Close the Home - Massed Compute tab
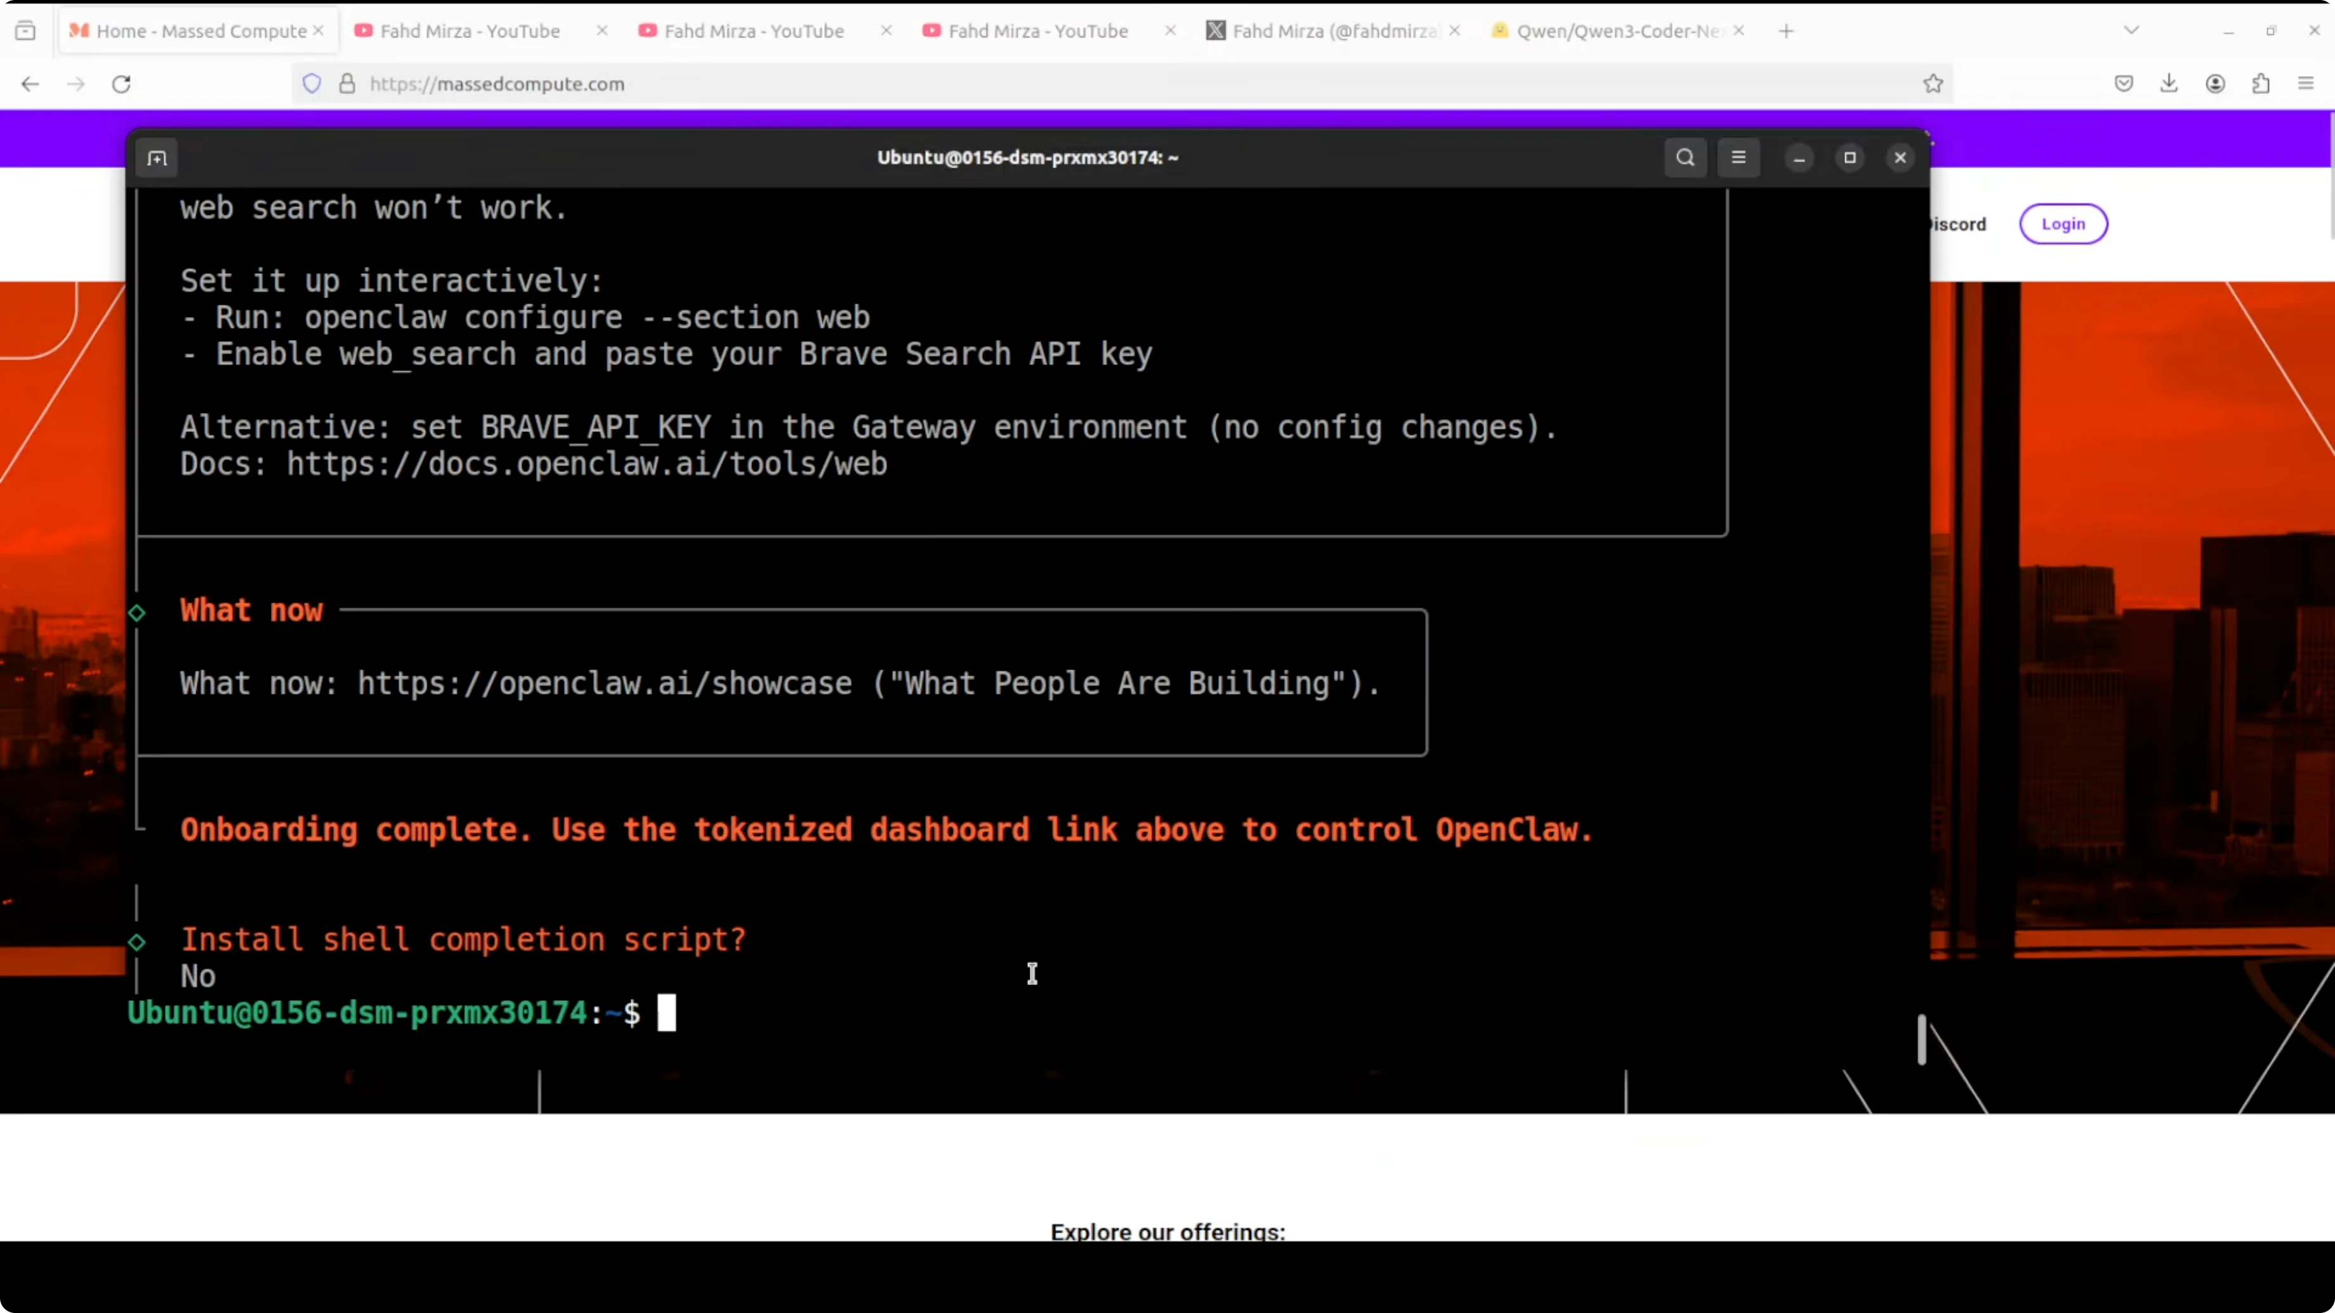2335x1313 pixels. [x=318, y=31]
